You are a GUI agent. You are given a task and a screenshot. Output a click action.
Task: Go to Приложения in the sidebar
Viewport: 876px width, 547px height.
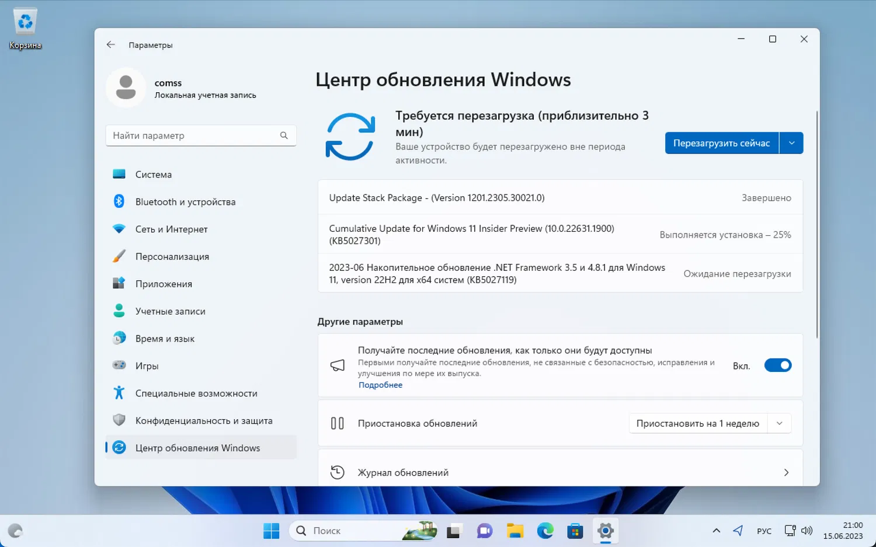(201, 284)
